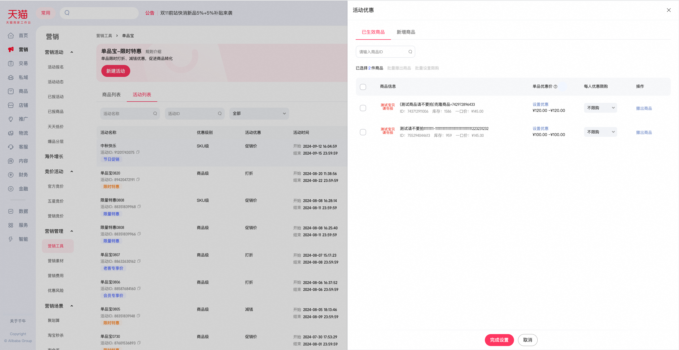The width and height of the screenshot is (679, 350).
Task: Toggle the select-all checkbox in table header
Action: (x=363, y=87)
